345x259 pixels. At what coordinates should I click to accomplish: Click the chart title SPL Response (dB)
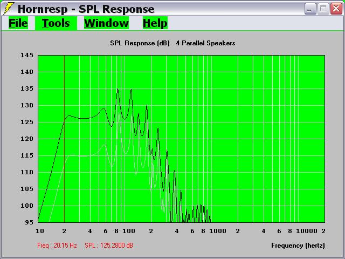tap(140, 43)
